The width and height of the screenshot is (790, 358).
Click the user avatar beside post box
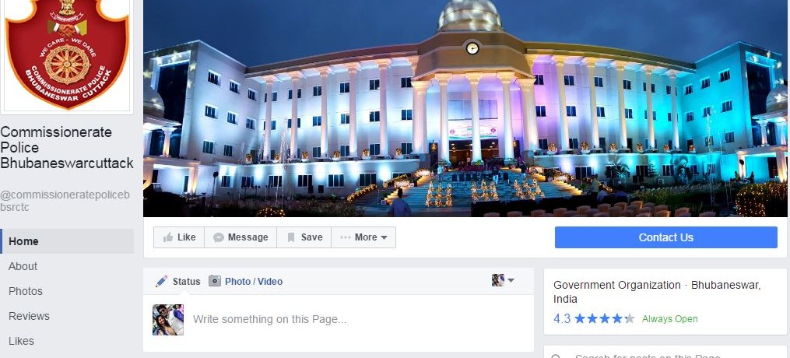coord(168,320)
